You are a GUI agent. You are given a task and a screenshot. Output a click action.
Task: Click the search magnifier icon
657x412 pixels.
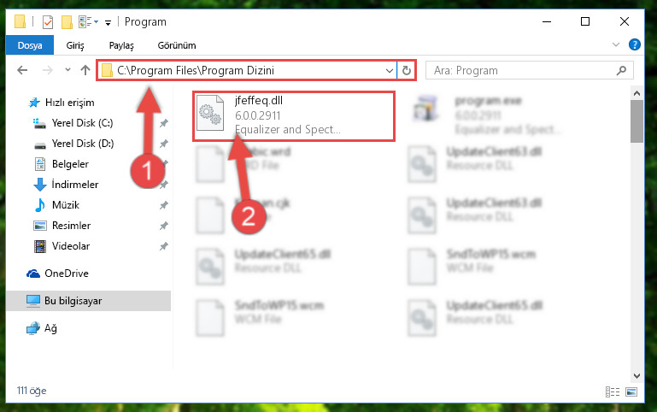point(621,70)
